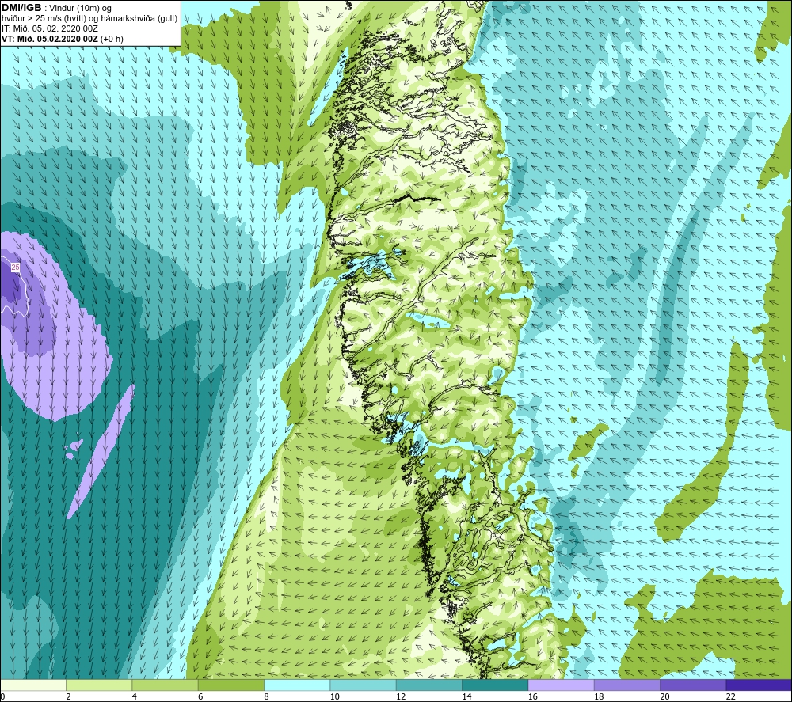Click the 25 contour label on the map
Screen dimensions: 792x702
coord(15,267)
